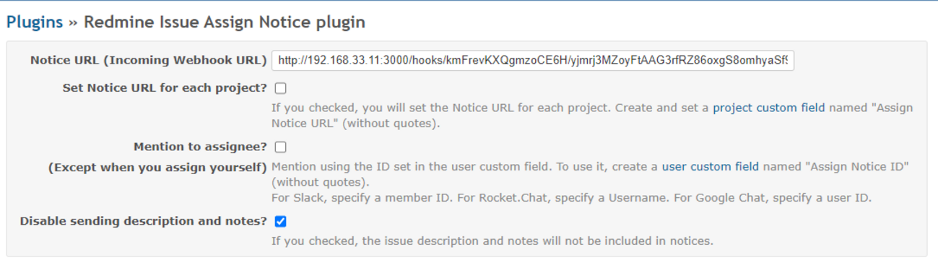Click the Disable sending description and notes label

point(144,221)
